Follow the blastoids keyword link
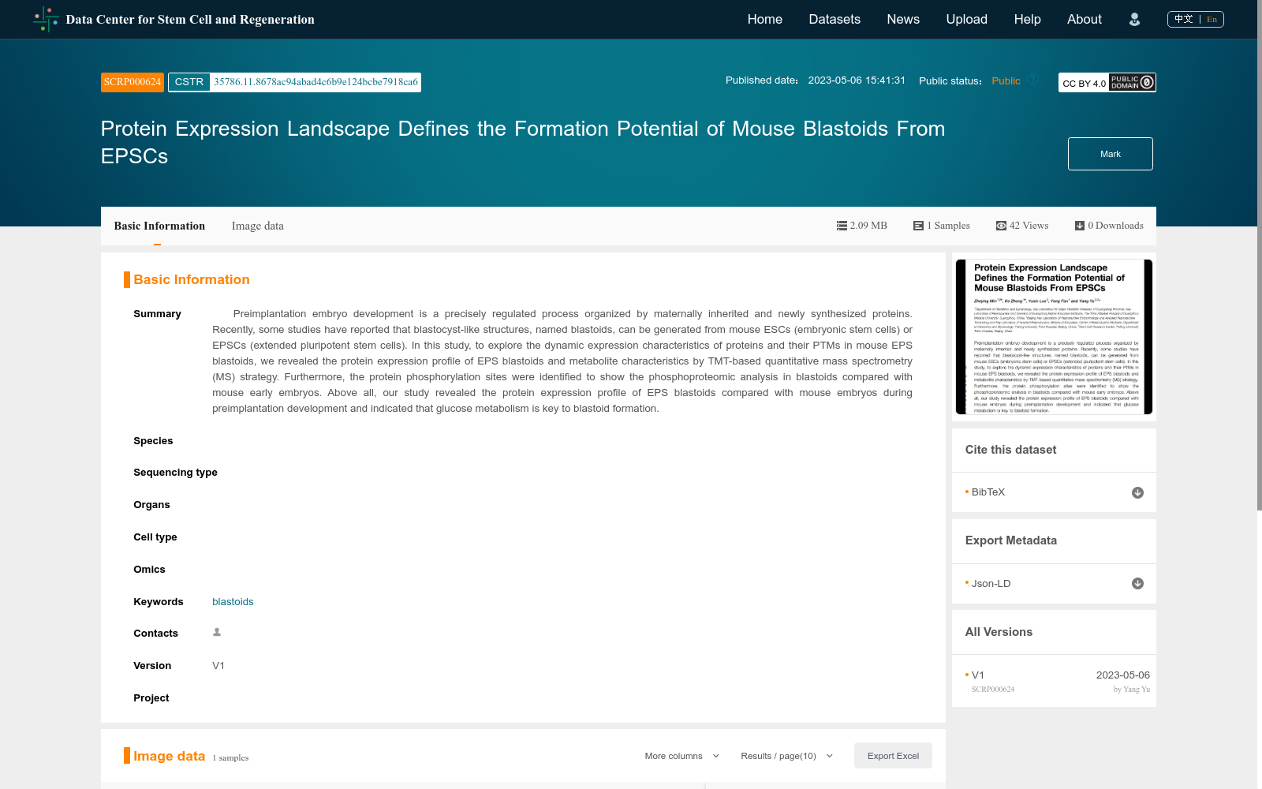The height and width of the screenshot is (789, 1262). 232,601
